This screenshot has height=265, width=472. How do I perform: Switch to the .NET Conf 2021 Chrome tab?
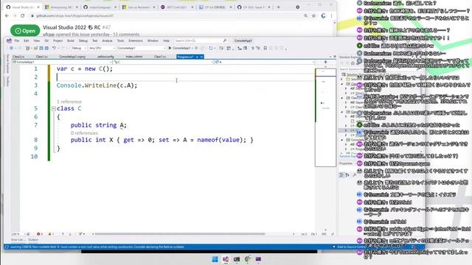point(177,7)
